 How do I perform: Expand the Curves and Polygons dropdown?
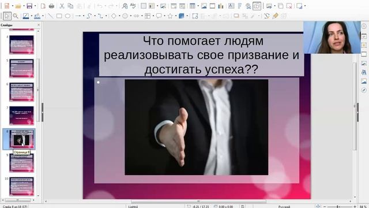(95, 16)
